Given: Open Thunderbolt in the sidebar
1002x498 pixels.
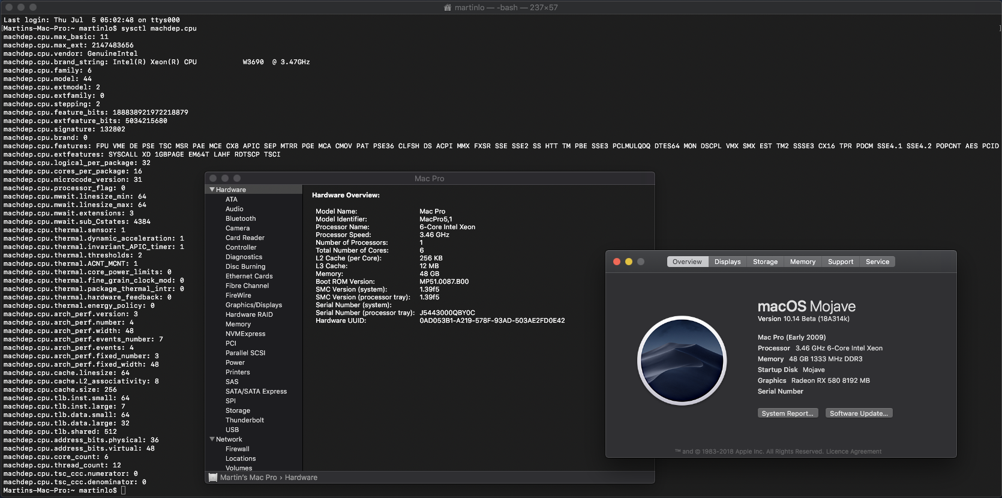Looking at the screenshot, I should [x=245, y=420].
